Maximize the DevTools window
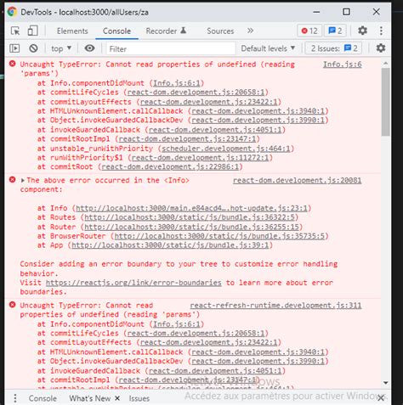 coord(346,12)
